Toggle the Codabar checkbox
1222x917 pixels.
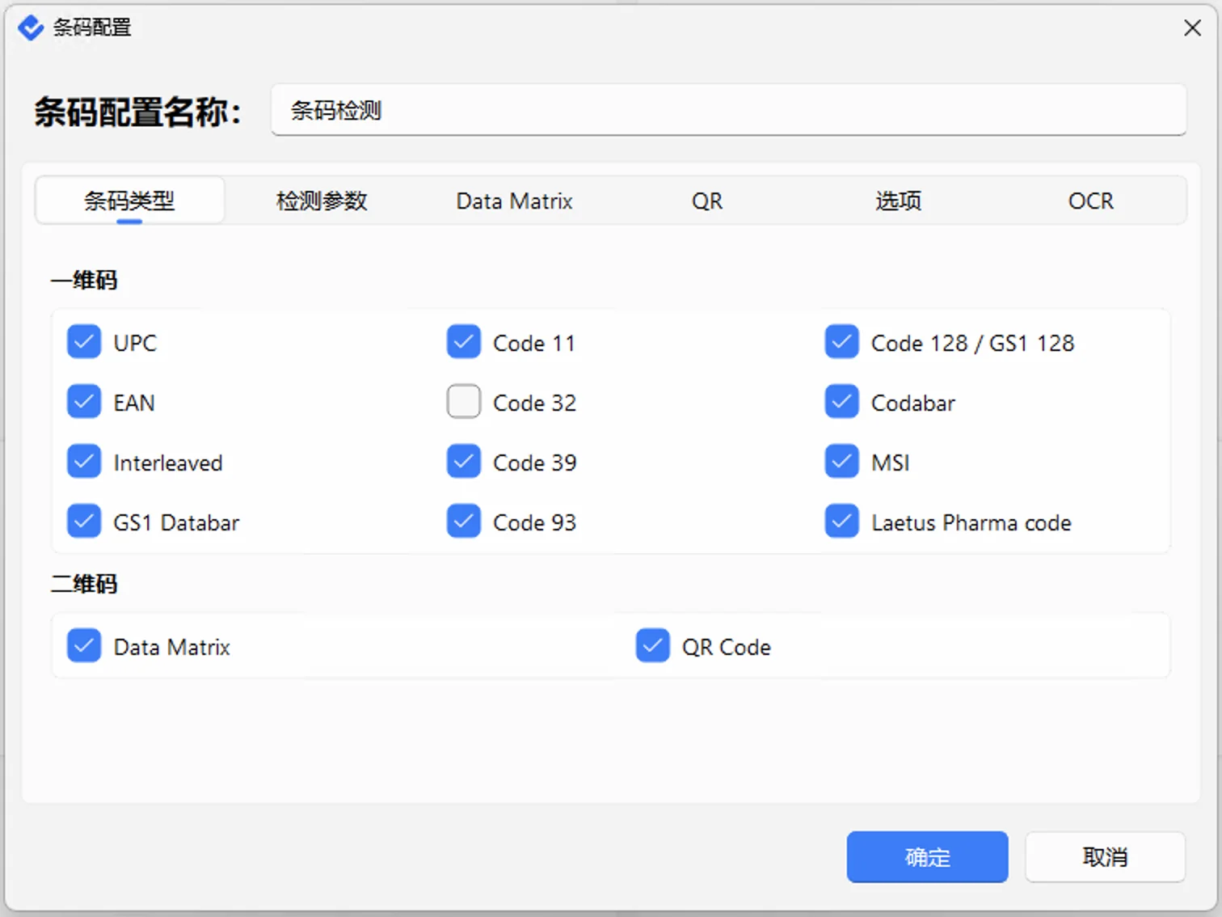(x=842, y=402)
